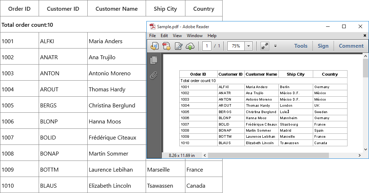Click 'Strasbourg' in the PDF table
The height and width of the screenshot is (193, 369).
pyautogui.click(x=289, y=124)
